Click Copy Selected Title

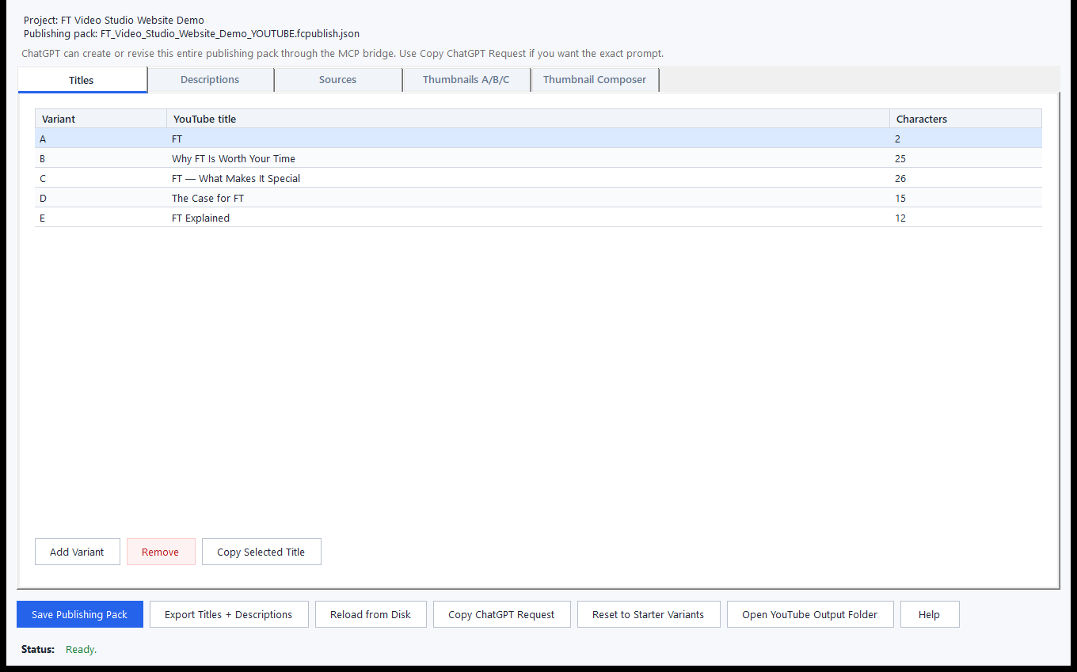tap(261, 552)
